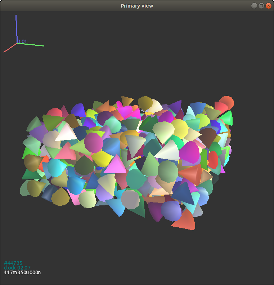Click the 447m350u000n simulation time text

pyautogui.click(x=22, y=272)
